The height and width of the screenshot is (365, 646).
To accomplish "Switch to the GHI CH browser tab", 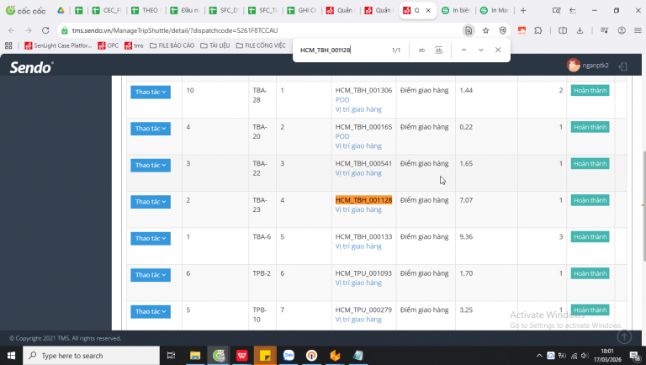I will [x=302, y=10].
